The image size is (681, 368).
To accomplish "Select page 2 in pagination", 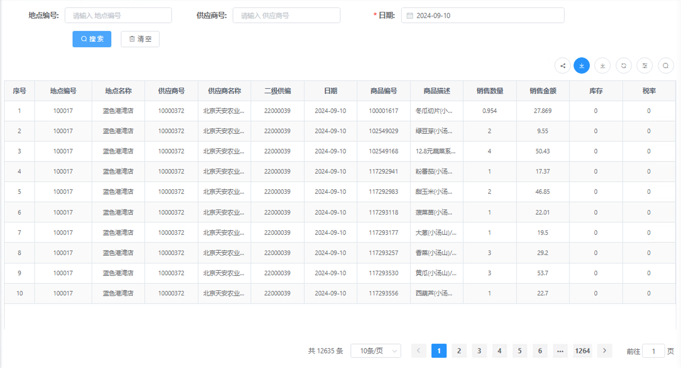I will pos(459,351).
